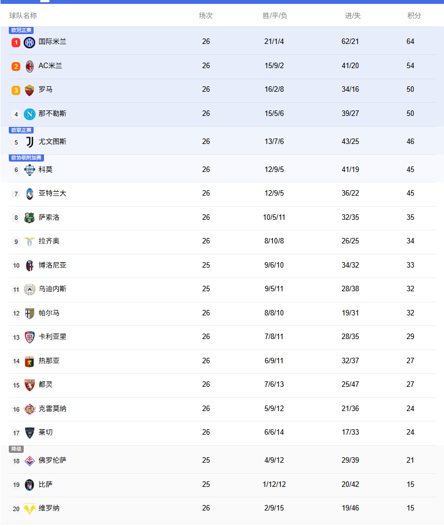Click the rank 1 red badge
Image resolution: width=444 pixels, height=527 pixels.
16,42
